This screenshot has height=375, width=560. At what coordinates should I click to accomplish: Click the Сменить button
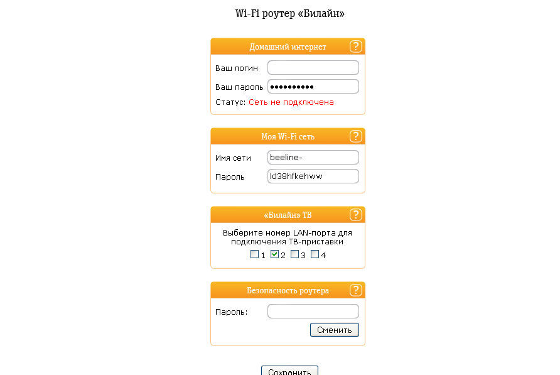tap(334, 329)
